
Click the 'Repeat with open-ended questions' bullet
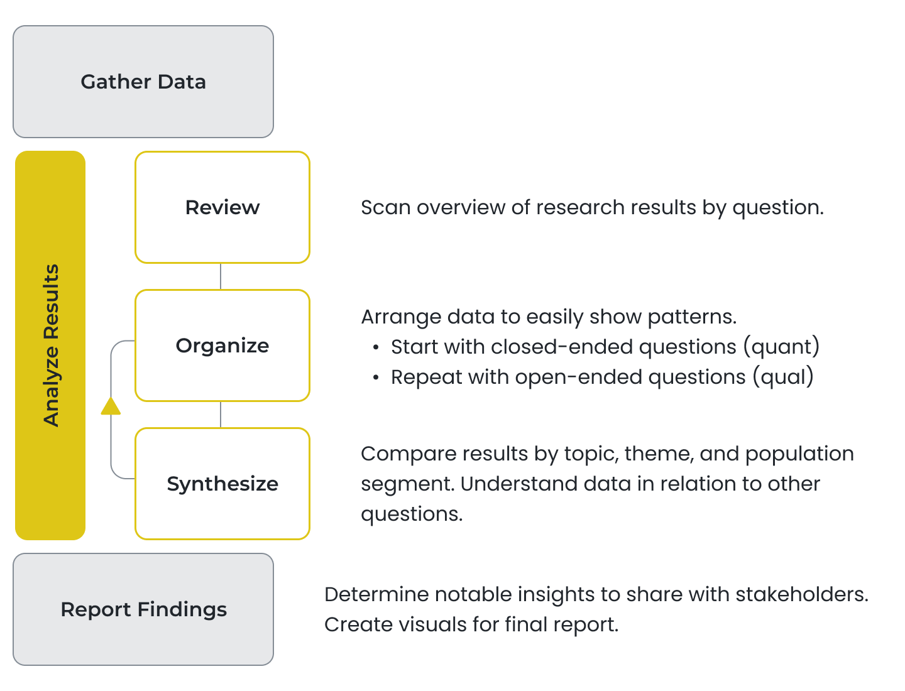pyautogui.click(x=602, y=377)
